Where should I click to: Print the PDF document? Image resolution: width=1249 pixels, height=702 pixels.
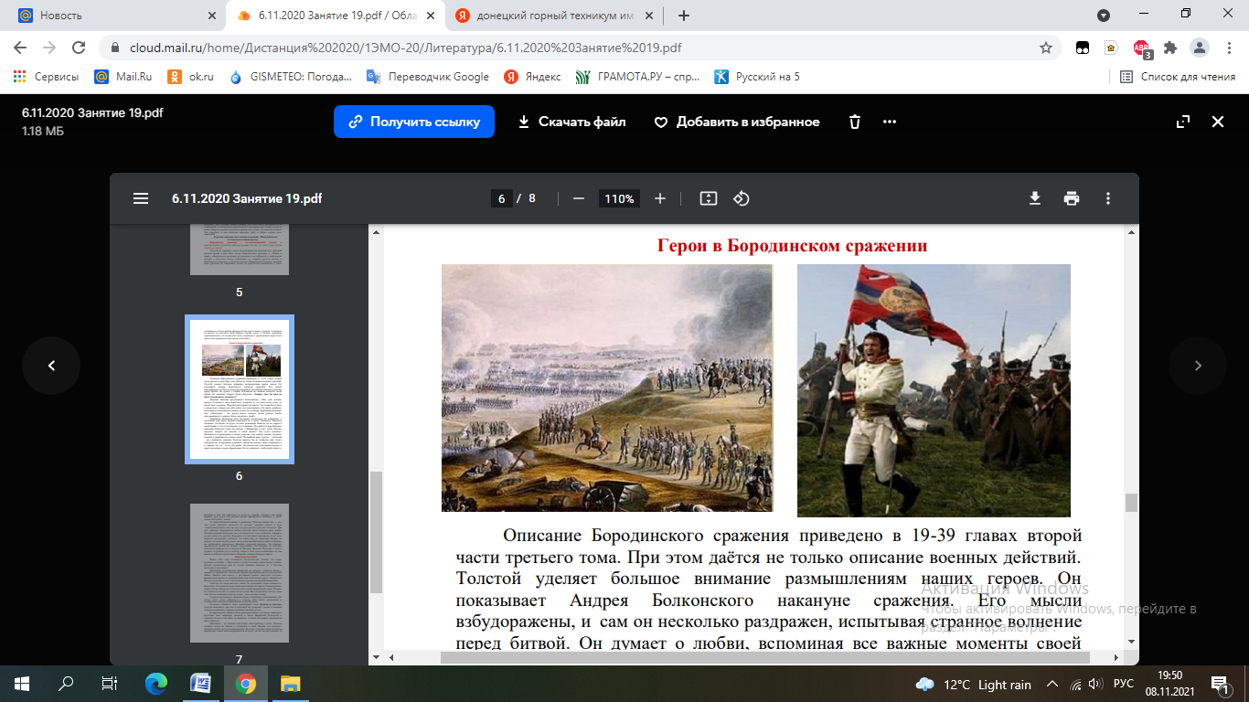[x=1072, y=198]
